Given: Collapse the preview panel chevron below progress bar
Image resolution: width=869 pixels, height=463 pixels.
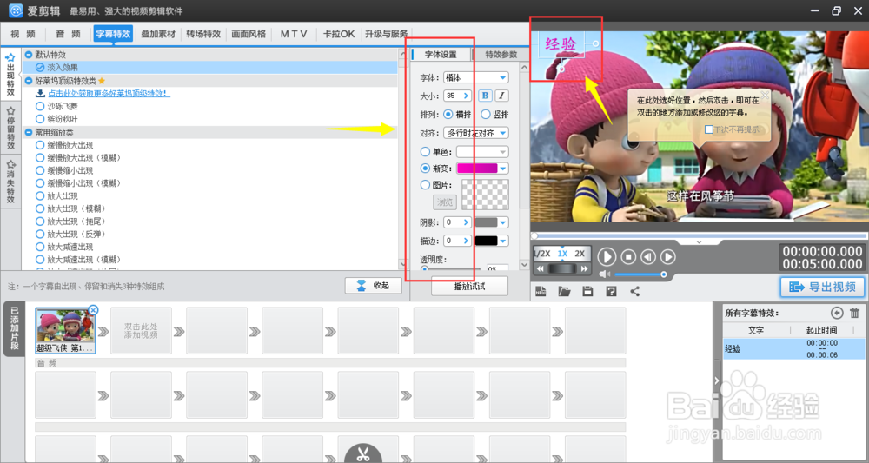Looking at the screenshot, I should click(x=699, y=242).
